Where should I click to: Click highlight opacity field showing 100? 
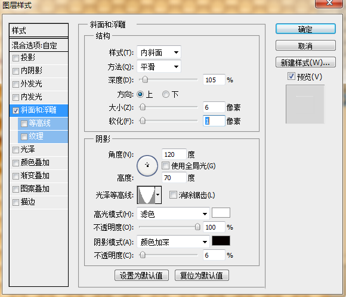(x=214, y=227)
